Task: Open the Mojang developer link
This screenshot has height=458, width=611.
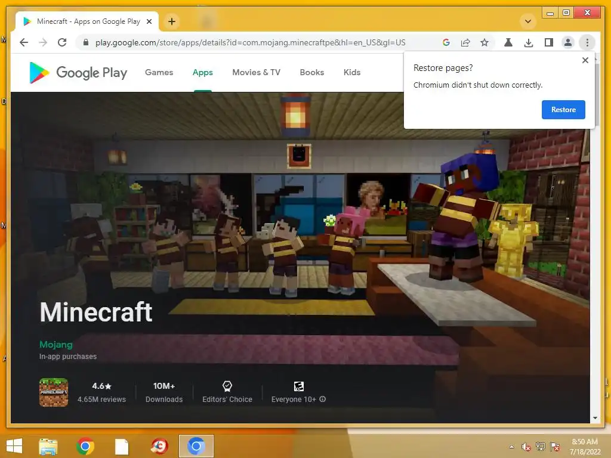Action: [x=56, y=345]
